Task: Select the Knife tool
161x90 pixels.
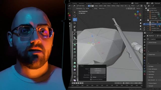Action: click(x=75, y=59)
